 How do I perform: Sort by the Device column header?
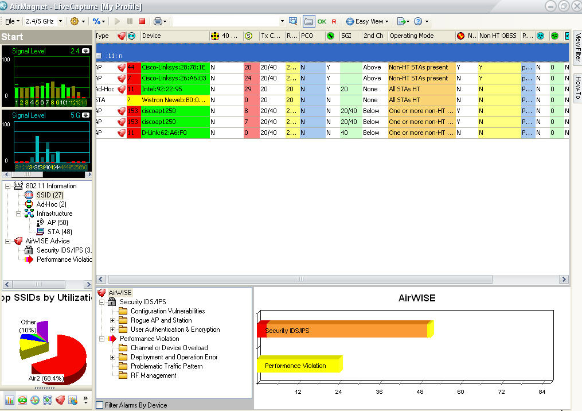[x=174, y=36]
